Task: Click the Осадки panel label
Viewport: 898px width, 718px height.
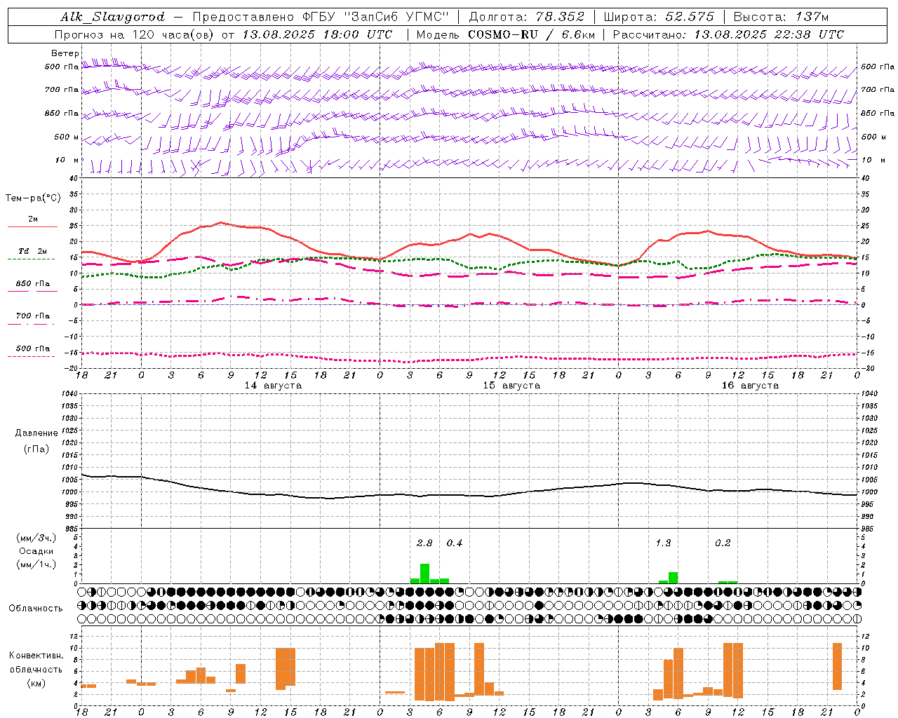Action: [x=36, y=551]
